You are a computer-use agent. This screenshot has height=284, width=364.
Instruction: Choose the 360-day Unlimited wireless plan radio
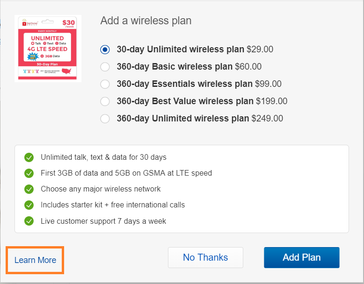click(105, 119)
